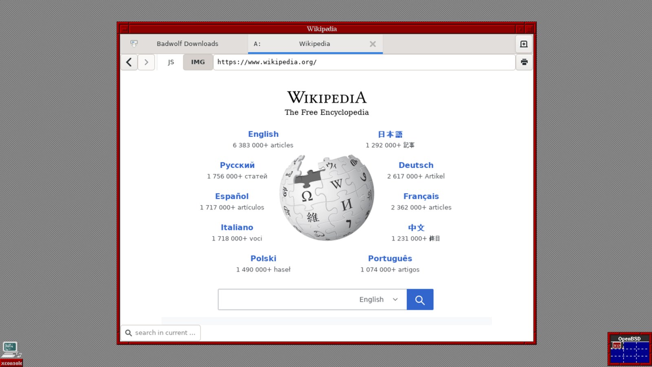Click the Badwolf Downloads tab icon

coord(134,43)
